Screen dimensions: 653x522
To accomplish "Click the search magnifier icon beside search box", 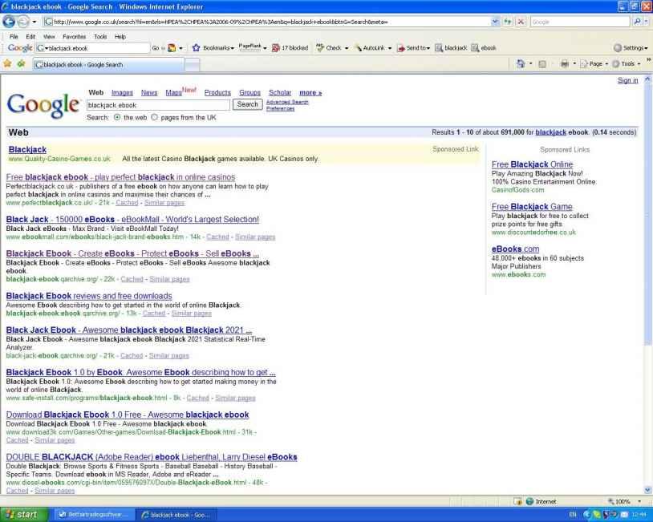I will (637, 21).
